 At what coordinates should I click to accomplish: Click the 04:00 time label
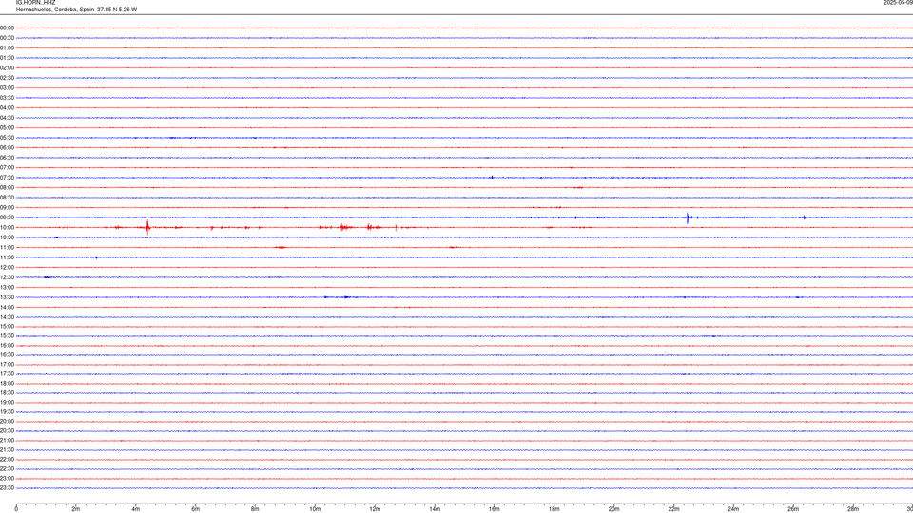pos(7,108)
